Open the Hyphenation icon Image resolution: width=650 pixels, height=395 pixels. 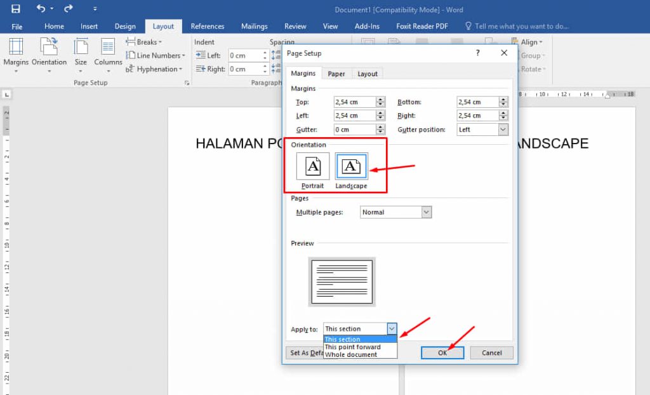153,69
